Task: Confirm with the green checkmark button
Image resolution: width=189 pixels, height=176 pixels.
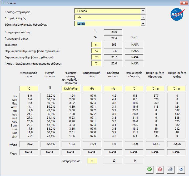Action: [x=150, y=169]
